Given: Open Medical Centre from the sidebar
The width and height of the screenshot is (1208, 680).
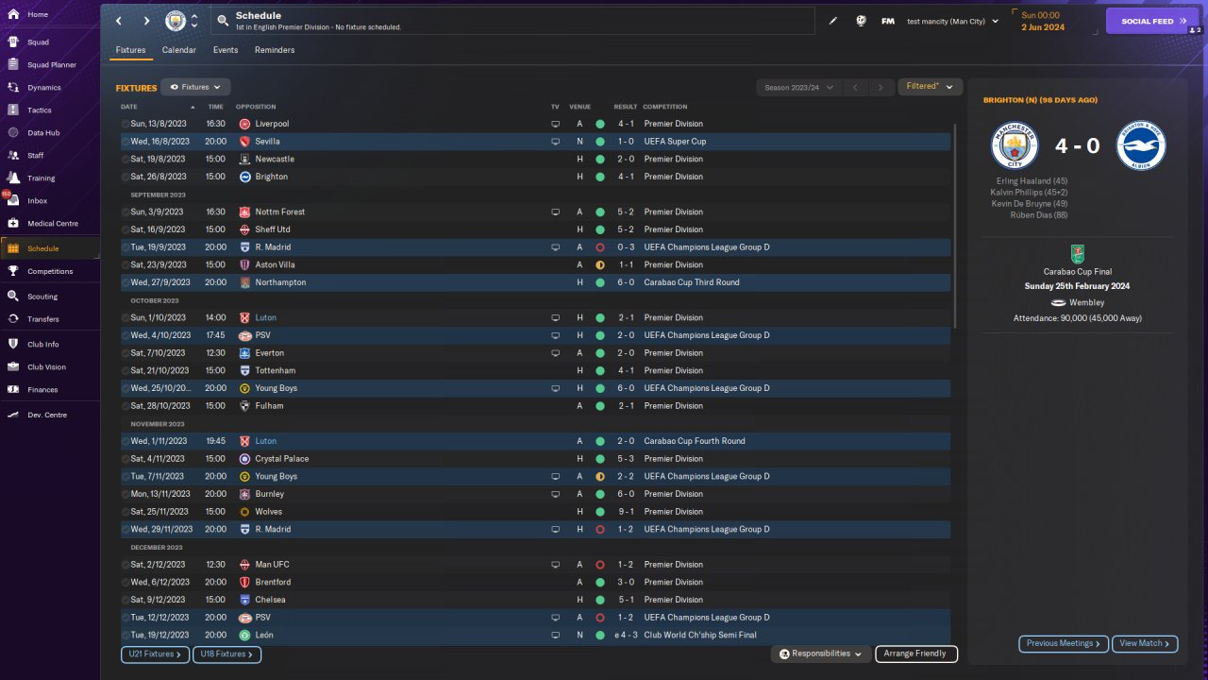Looking at the screenshot, I should (x=13, y=224).
